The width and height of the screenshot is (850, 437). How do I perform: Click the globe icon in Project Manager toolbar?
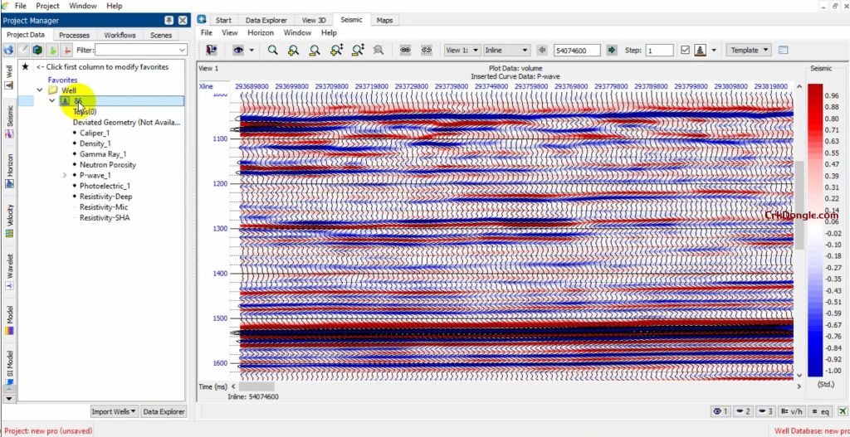pyautogui.click(x=8, y=51)
